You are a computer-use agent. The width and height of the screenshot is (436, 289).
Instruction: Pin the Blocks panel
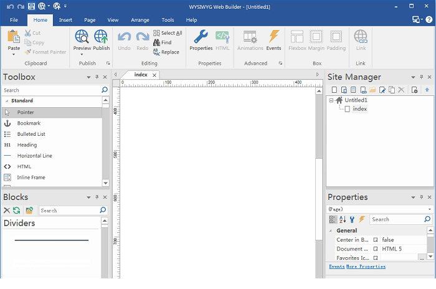[97, 197]
